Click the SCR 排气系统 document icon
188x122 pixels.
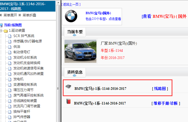pyautogui.click(x=10, y=36)
